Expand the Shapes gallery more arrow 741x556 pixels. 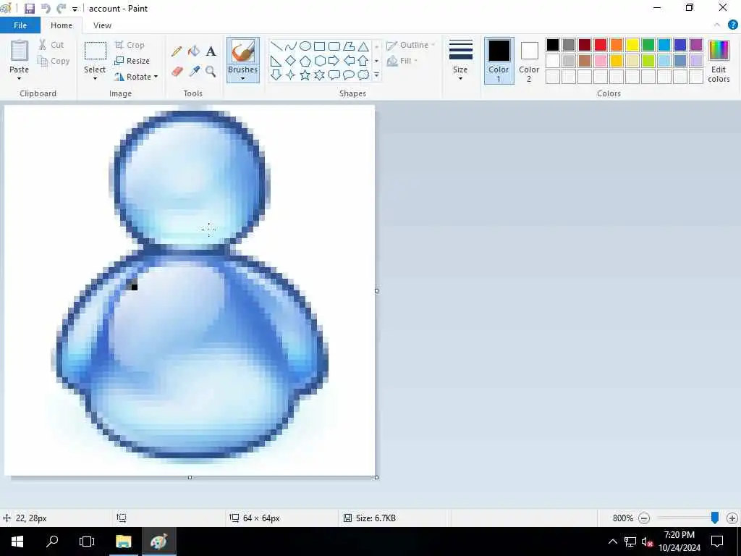pos(376,75)
